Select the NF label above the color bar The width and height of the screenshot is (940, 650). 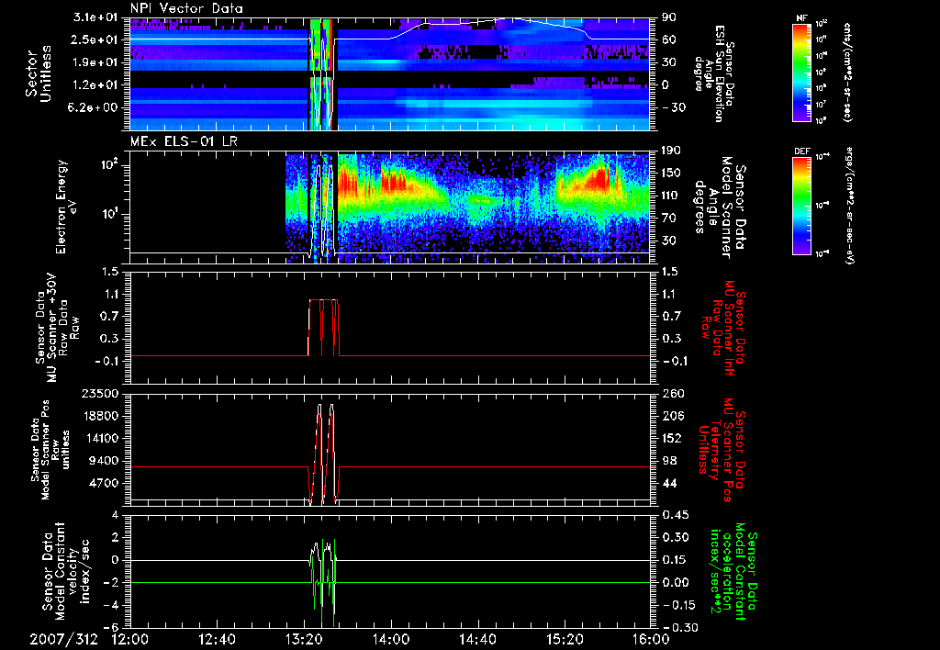point(801,18)
